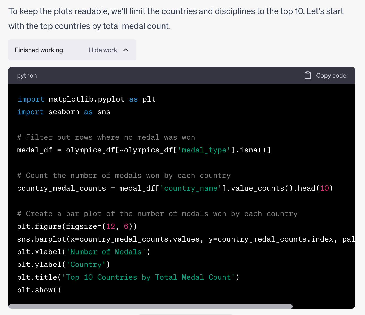Click the import matplotlib.pyplot code line
Screen dimensions: 365x315
(x=86, y=99)
